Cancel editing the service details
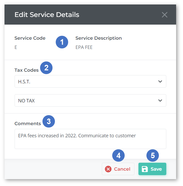Viewport: 183px width, 186px height. click(x=118, y=169)
